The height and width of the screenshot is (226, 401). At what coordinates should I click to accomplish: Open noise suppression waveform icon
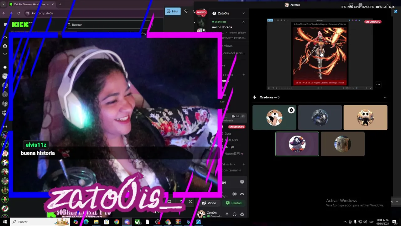coord(234,194)
